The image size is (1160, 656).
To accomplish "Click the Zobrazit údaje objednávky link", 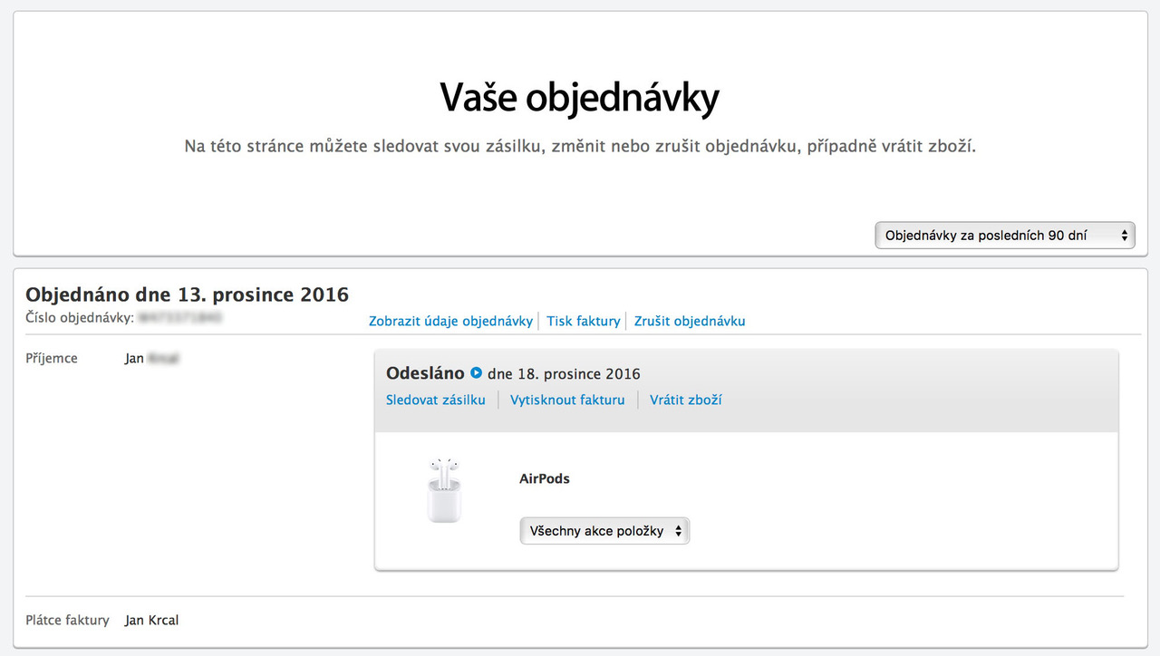I will tap(450, 321).
